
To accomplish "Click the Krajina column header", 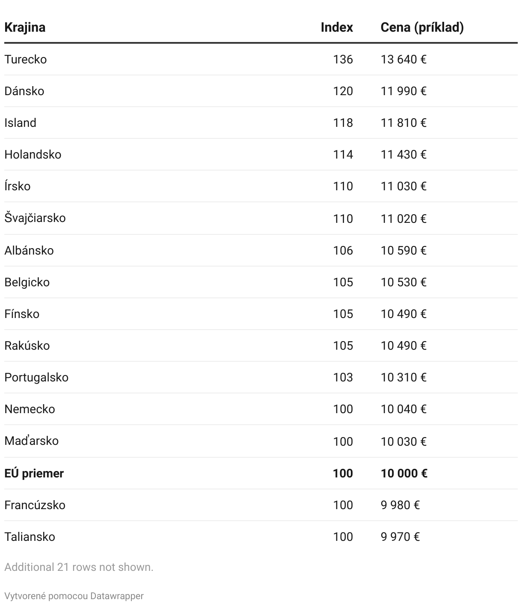I will click(25, 27).
